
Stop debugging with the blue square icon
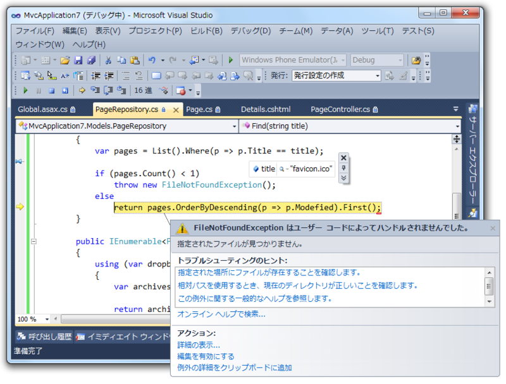click(52, 91)
